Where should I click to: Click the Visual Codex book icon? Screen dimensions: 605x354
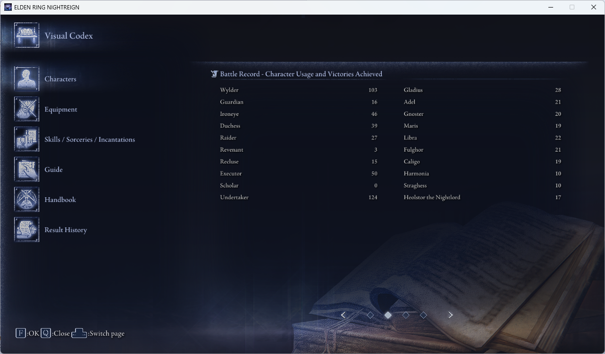pos(26,35)
